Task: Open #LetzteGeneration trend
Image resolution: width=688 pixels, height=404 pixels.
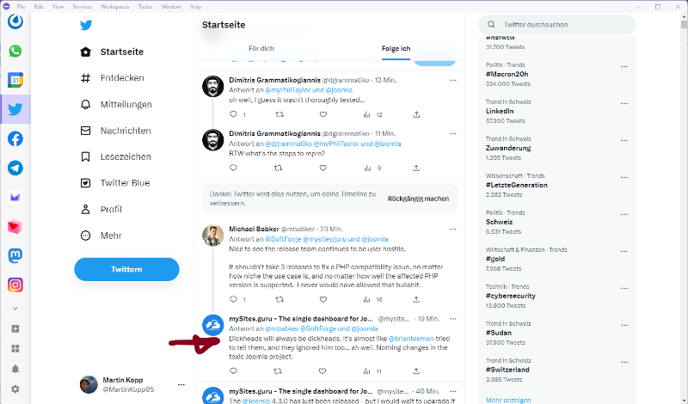Action: (x=517, y=185)
